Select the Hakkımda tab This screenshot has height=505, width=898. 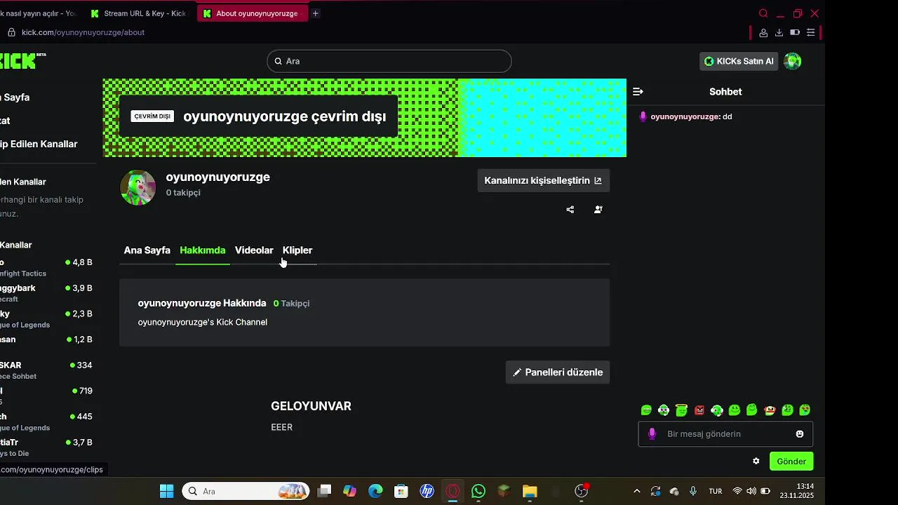[203, 250]
